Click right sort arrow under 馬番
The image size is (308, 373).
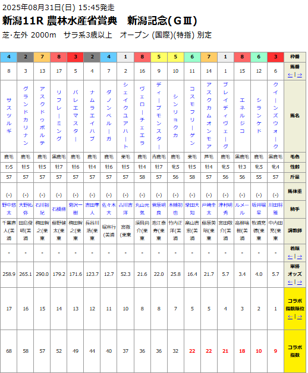[300, 75]
